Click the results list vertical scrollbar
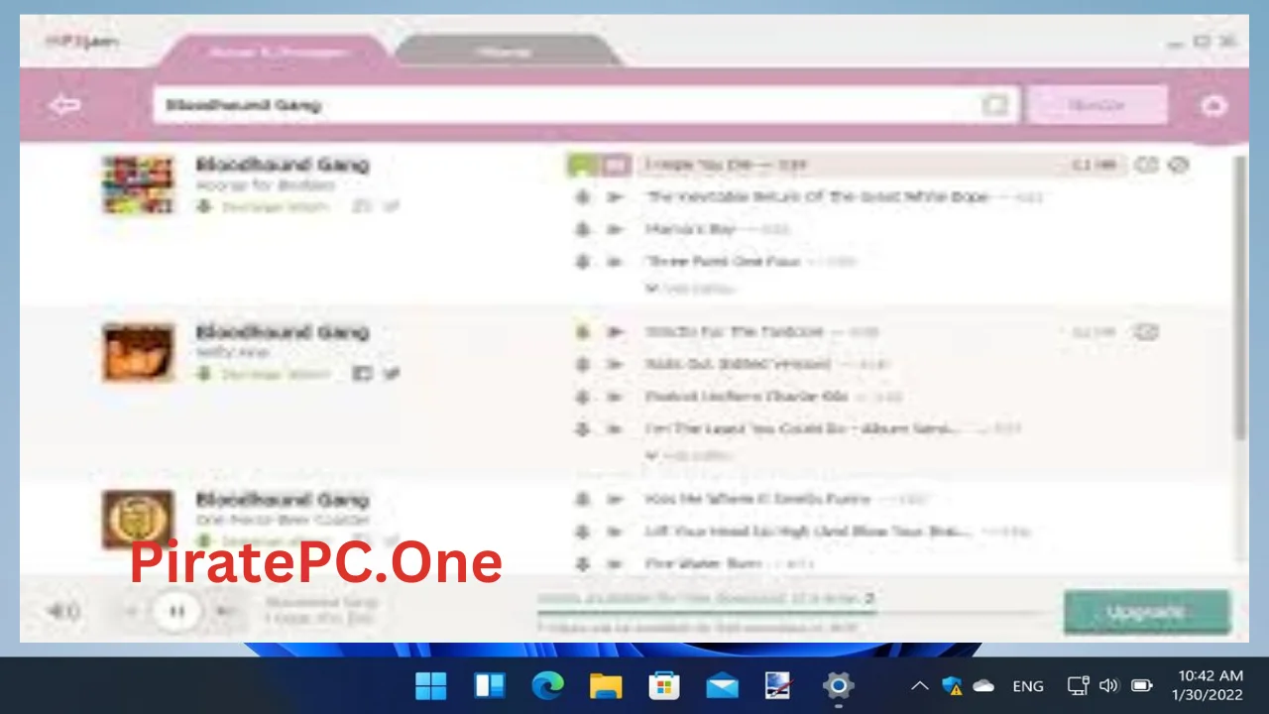This screenshot has width=1269, height=714. click(x=1239, y=297)
